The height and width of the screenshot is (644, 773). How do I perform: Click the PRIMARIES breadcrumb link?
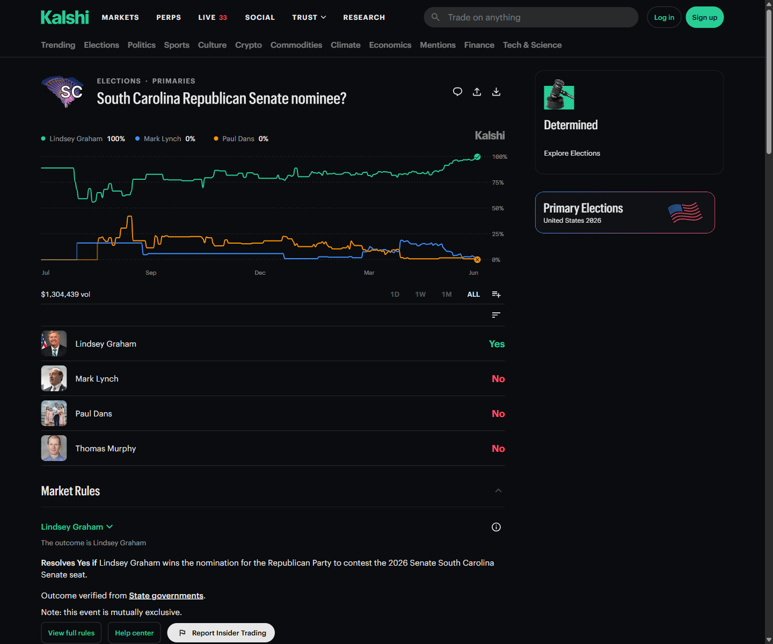tap(173, 81)
